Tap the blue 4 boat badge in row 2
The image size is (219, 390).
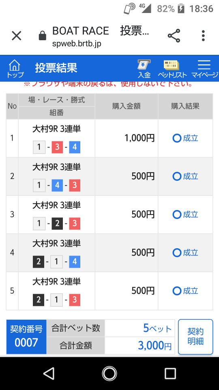click(x=57, y=186)
